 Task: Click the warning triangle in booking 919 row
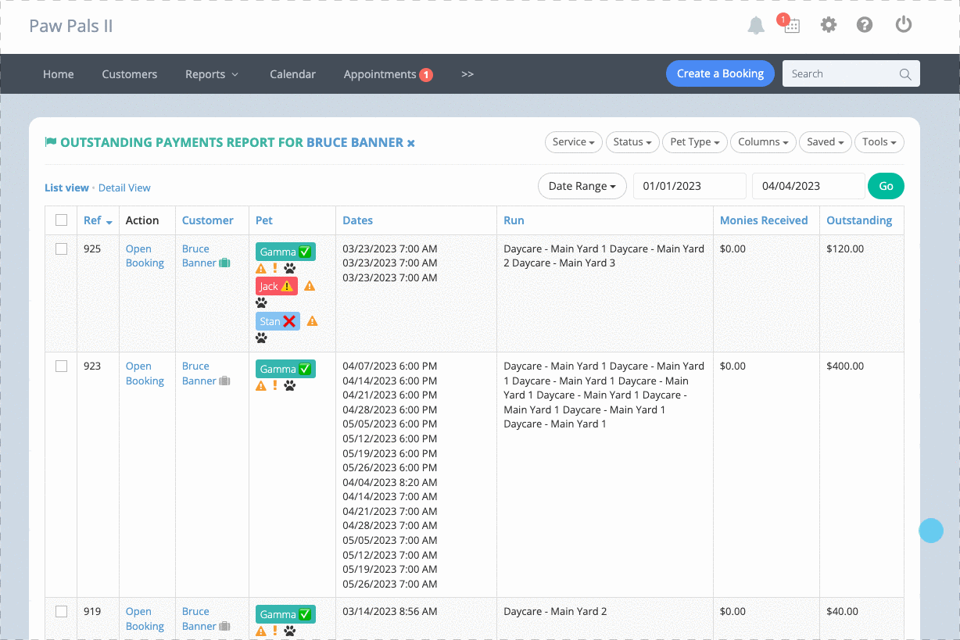261,631
